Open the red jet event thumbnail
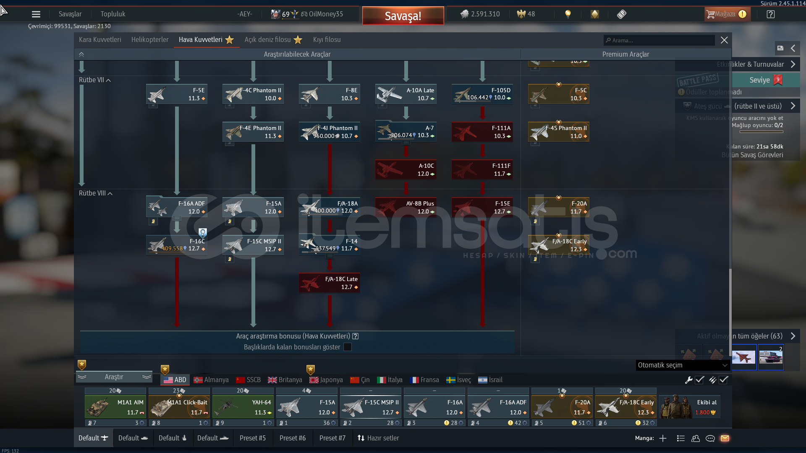The image size is (806, 453). (744, 357)
